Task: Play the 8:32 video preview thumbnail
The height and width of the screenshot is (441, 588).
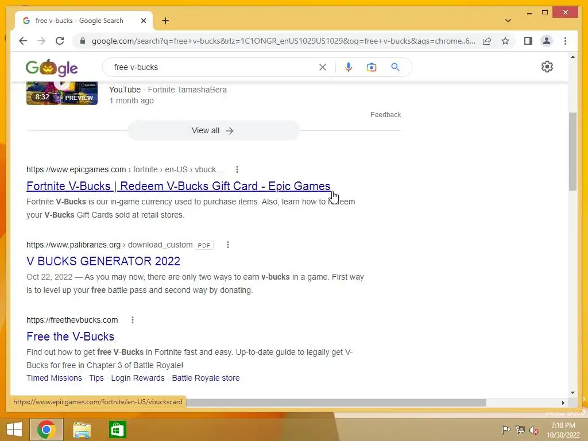Action: coord(62,93)
